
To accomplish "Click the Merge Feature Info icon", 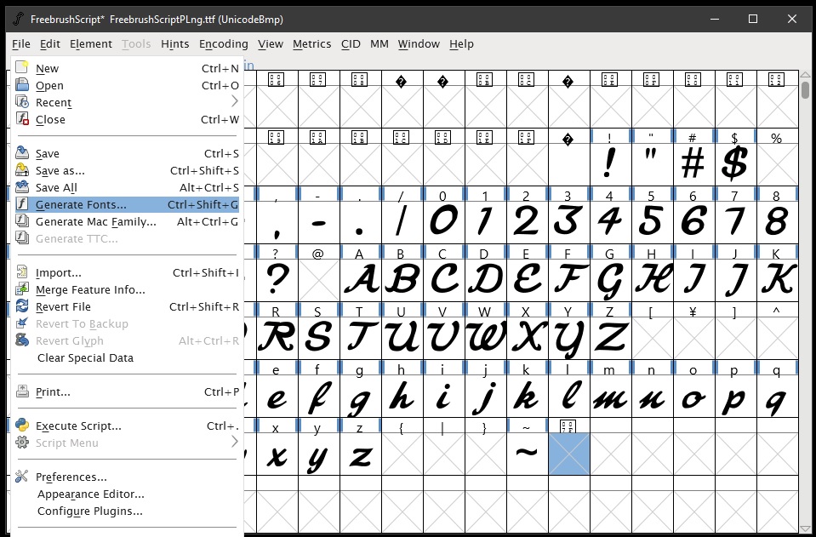I will point(22,289).
